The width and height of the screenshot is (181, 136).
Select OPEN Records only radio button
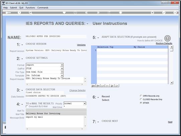pyautogui.click(x=141, y=96)
